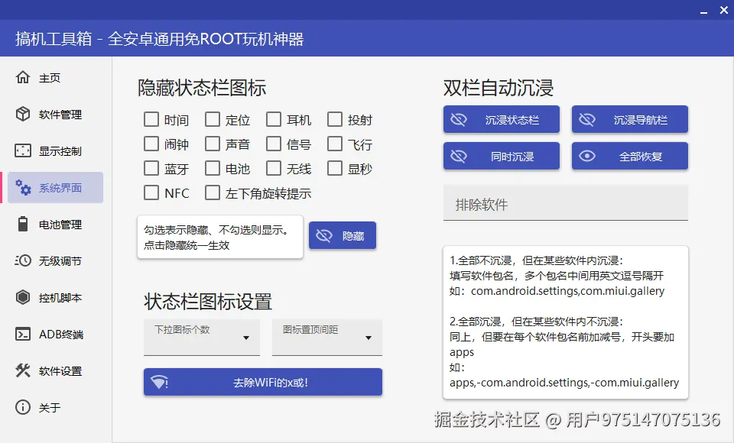
Task: Click the wrench tools icon for 软件设置
Action: pos(22,370)
